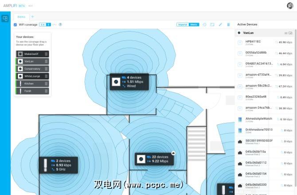Screen dimensions: 297x195
Task: Click 09AB01AC341613 device row
Action: pyautogui.click(x=265, y=65)
